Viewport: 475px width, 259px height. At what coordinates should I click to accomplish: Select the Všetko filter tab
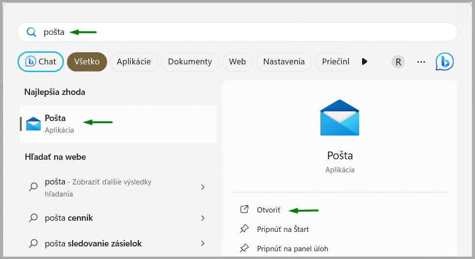(87, 61)
